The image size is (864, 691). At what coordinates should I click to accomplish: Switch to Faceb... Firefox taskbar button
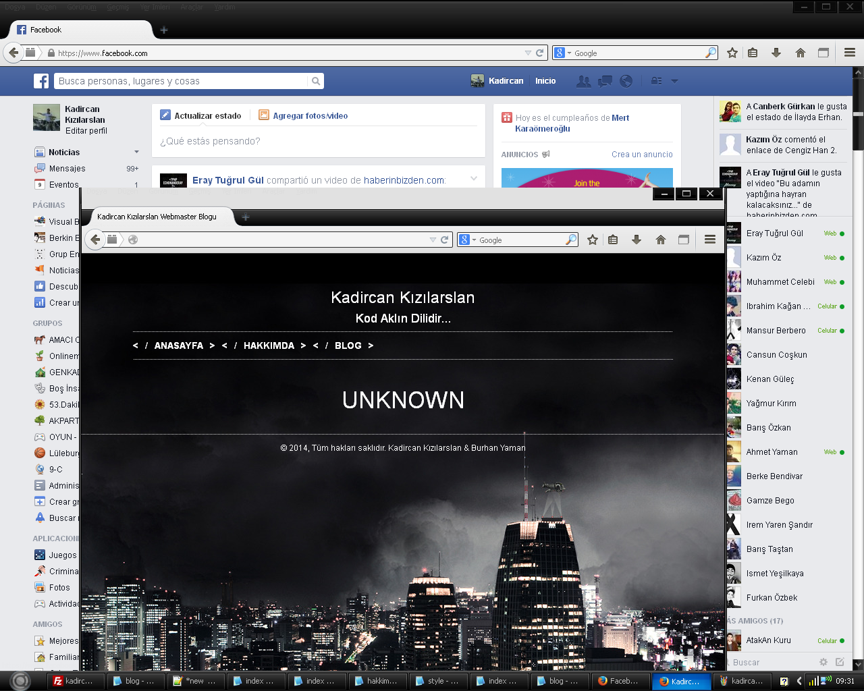[620, 681]
